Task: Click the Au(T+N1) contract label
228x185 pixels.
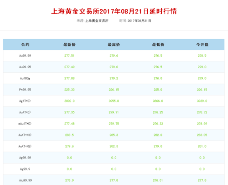Action: click(25, 135)
